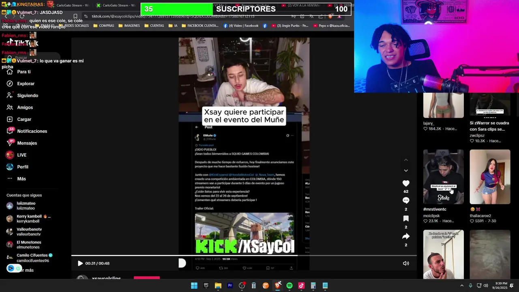The image size is (519, 292).
Task: Open Spotify from taskbar
Action: [290, 286]
